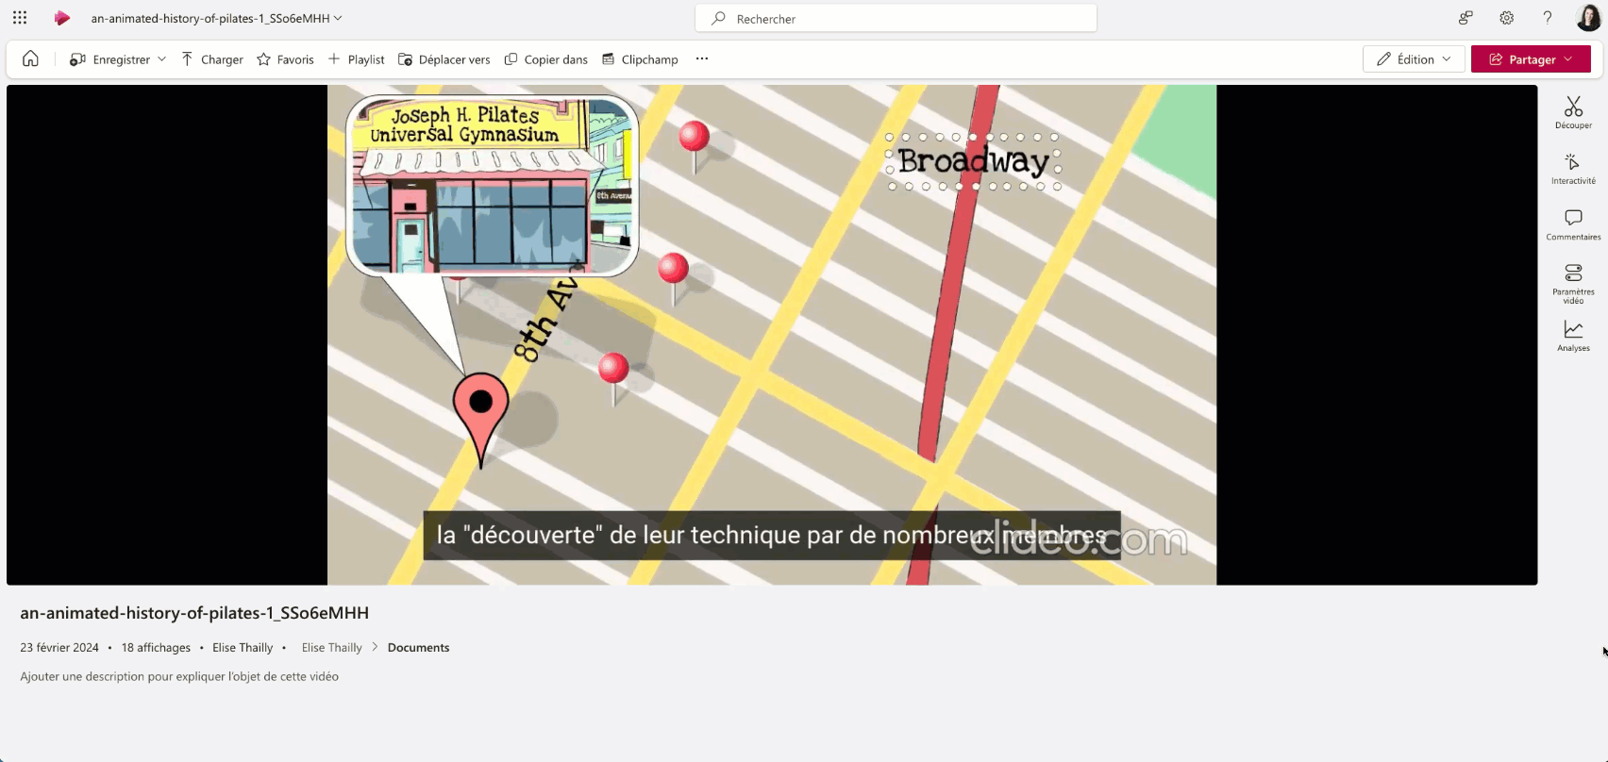This screenshot has width=1608, height=762.
Task: Open the Commentaires panel
Action: [1572, 224]
